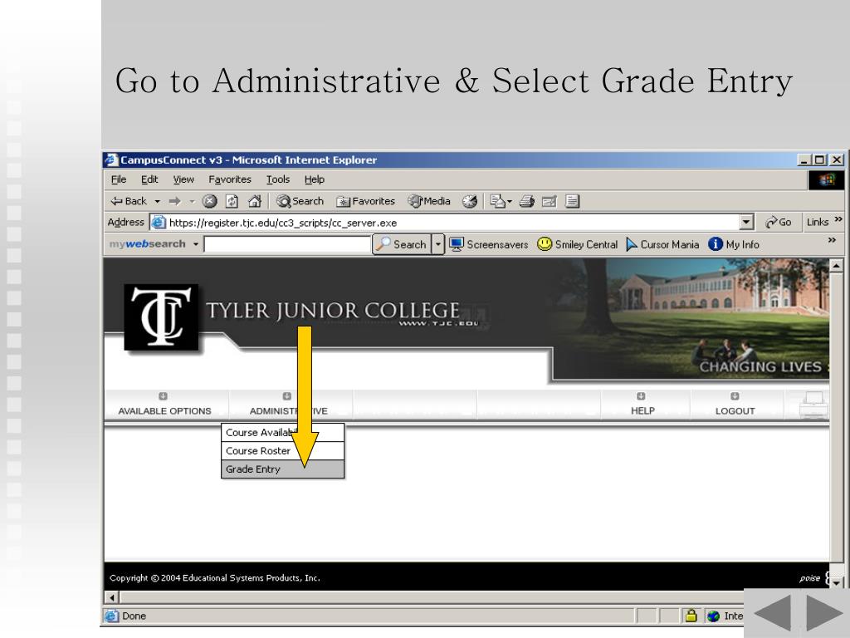Open the Favorites menu

(x=230, y=179)
